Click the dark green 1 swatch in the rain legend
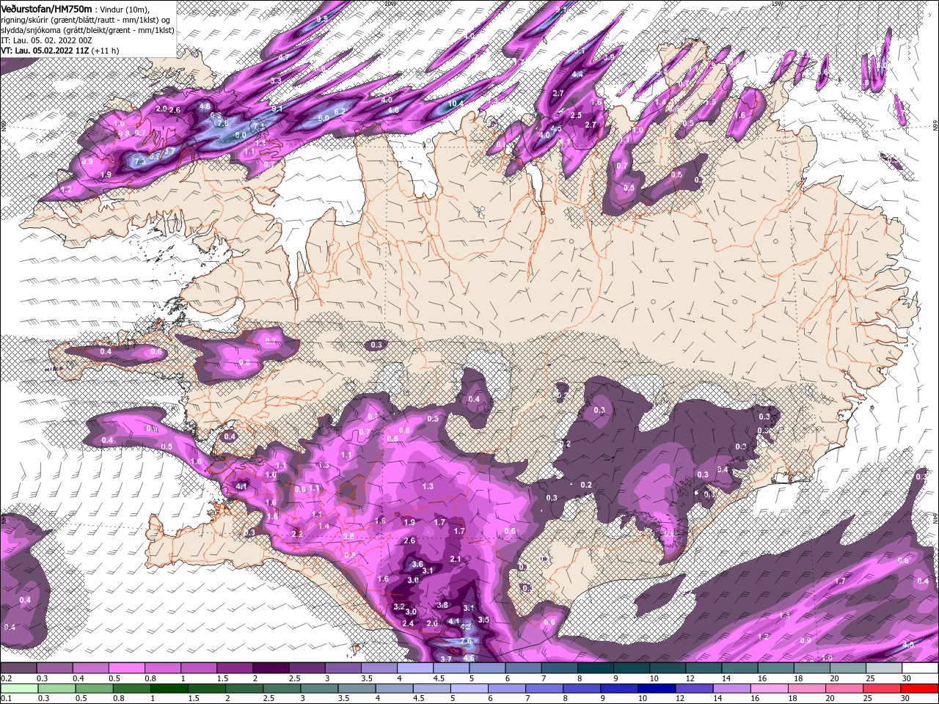939x704 pixels. (169, 688)
